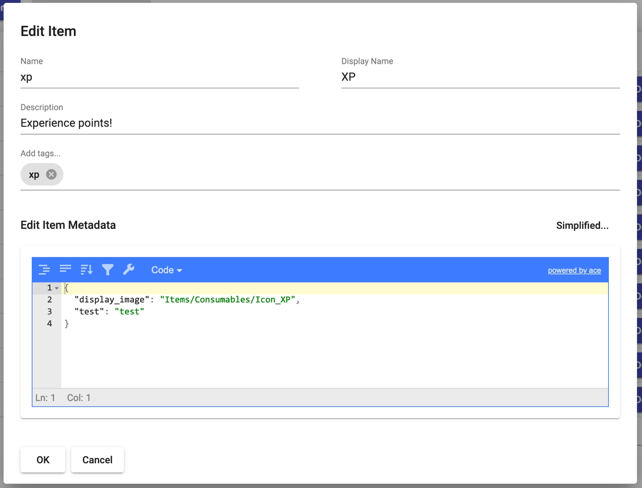Click the Description field with Experience points!
642x488 pixels.
pos(320,123)
